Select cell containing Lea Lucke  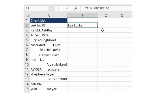coord(82,25)
